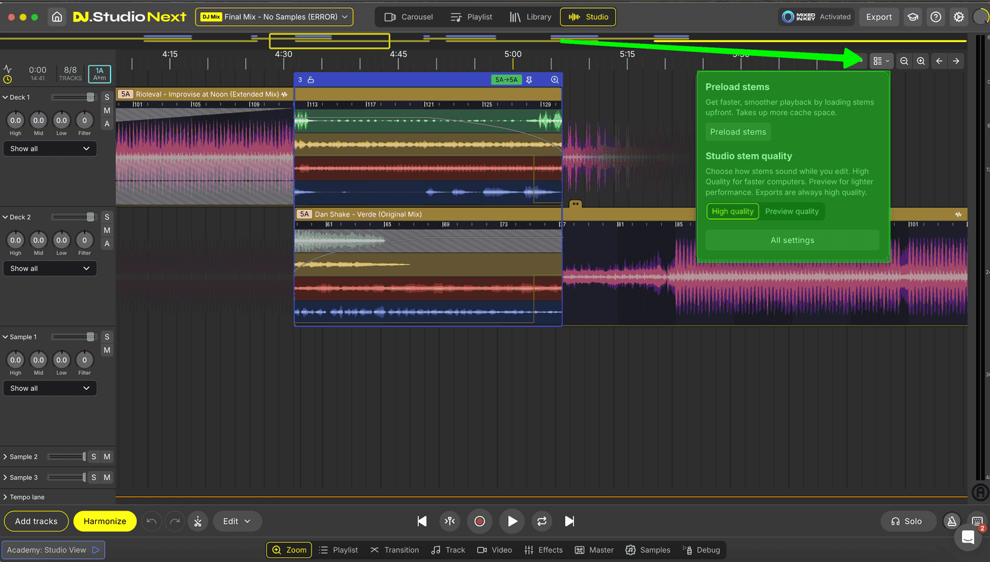Open the Deck 1 Show all dropdown
This screenshot has width=990, height=562.
coord(50,148)
